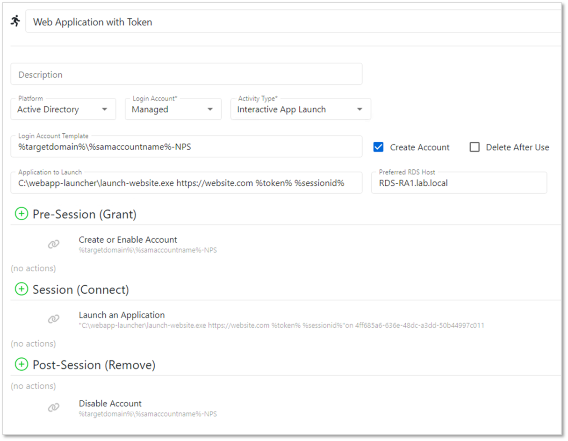This screenshot has width=568, height=441.
Task: Click link icon beside Disable Account
Action: click(54, 408)
